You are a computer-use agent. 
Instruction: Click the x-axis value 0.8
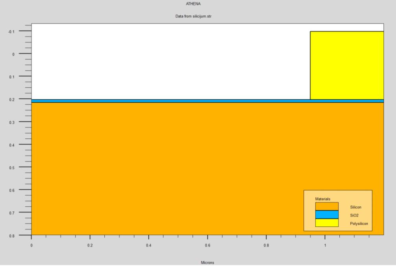click(x=266, y=245)
